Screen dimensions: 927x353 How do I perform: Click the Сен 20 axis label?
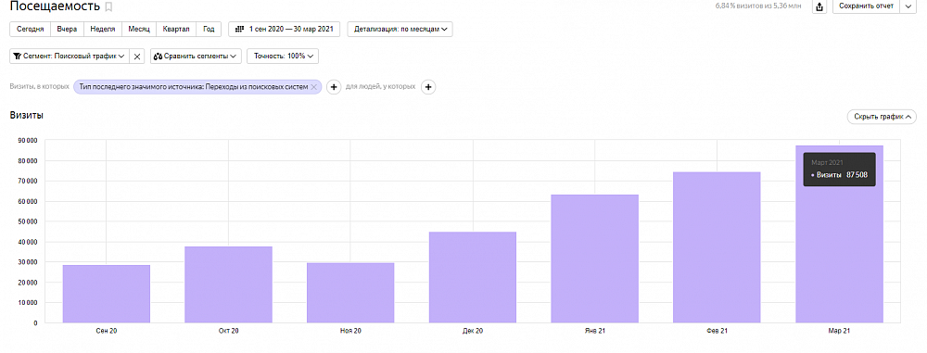coord(107,332)
